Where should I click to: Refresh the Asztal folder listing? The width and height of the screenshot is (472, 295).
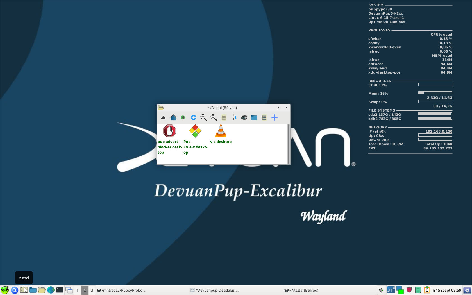[x=193, y=117]
